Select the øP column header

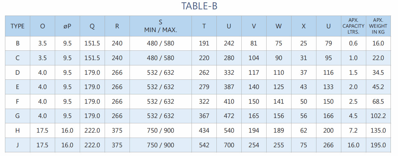coord(67,26)
